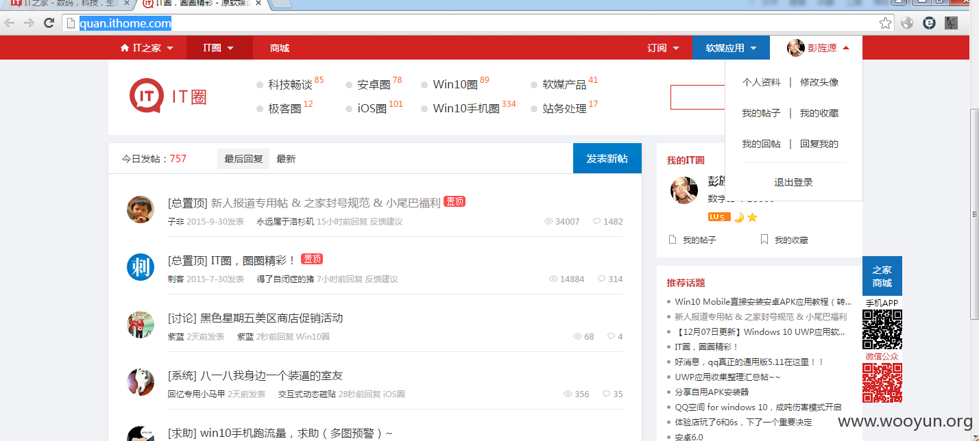Viewport: 979px width, 441px height.
Task: Click the round e extension icon
Action: click(929, 23)
